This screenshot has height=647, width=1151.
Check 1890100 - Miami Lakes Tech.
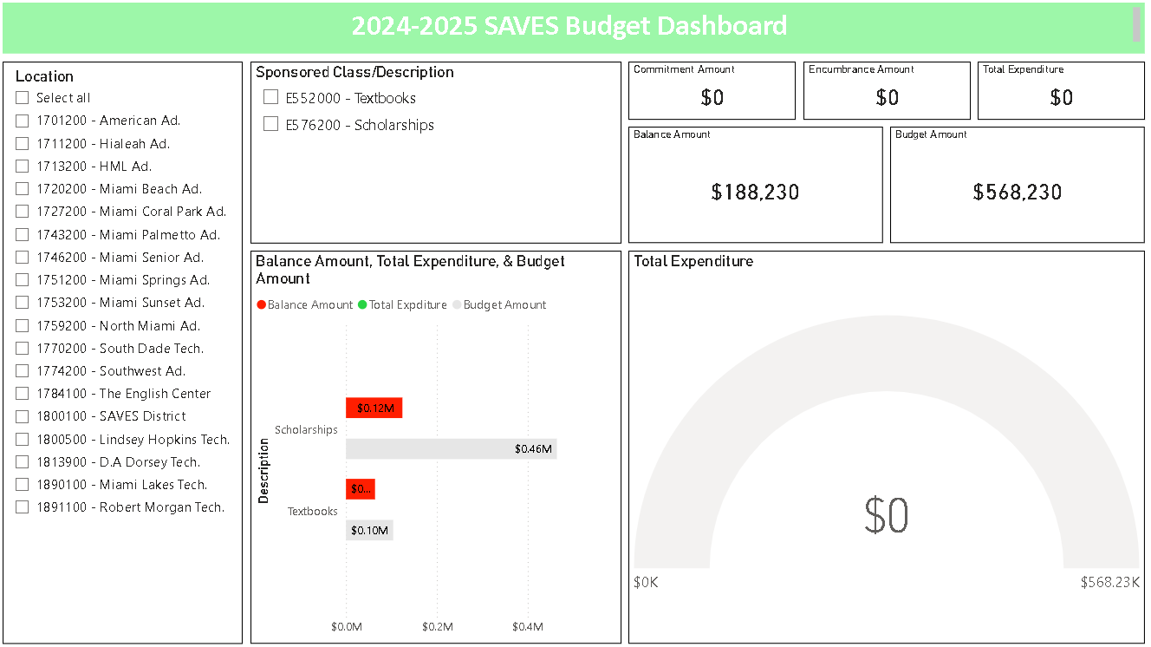click(x=23, y=485)
